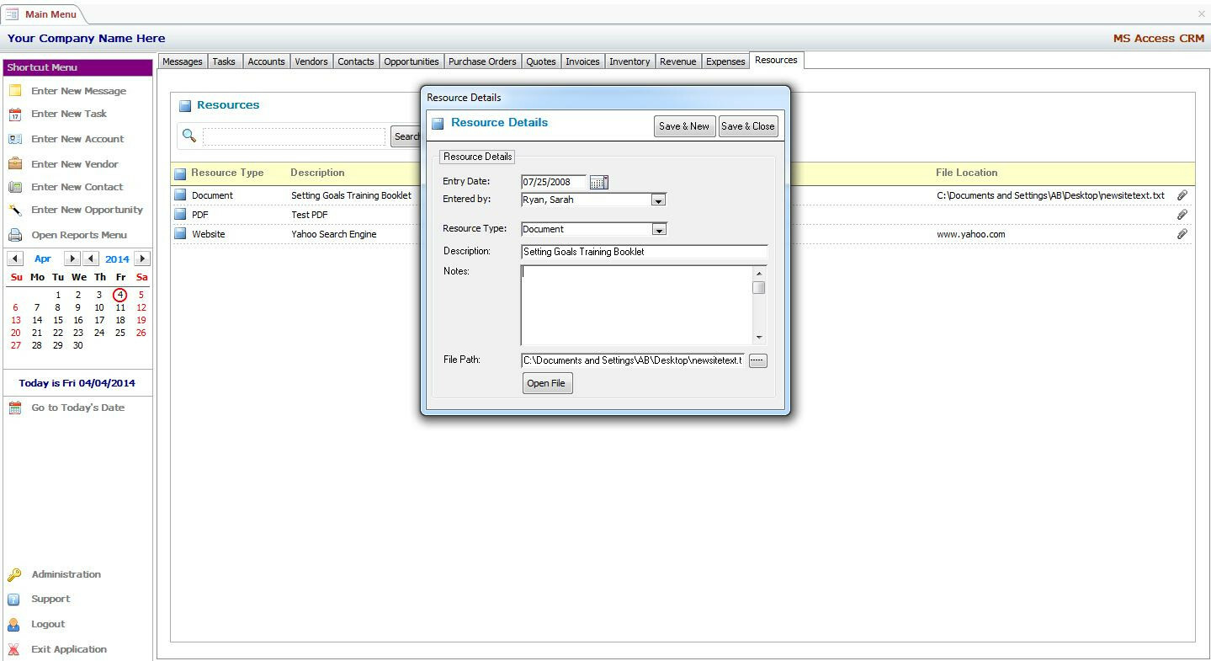The image size is (1211, 661).
Task: Click the Enter New Contact icon
Action: click(x=15, y=187)
